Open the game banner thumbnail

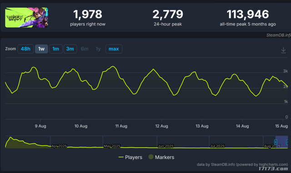(x=26, y=18)
